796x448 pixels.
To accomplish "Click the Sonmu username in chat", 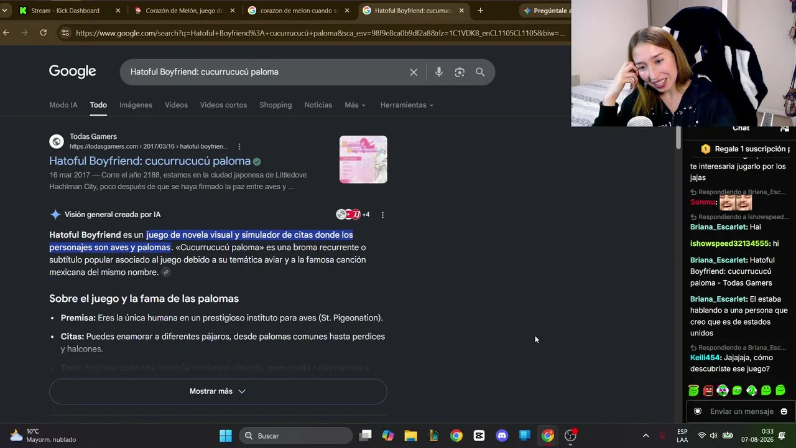I will click(703, 202).
